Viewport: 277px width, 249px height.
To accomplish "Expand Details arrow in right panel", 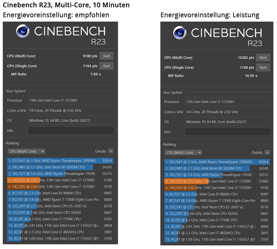I will (x=267, y=152).
